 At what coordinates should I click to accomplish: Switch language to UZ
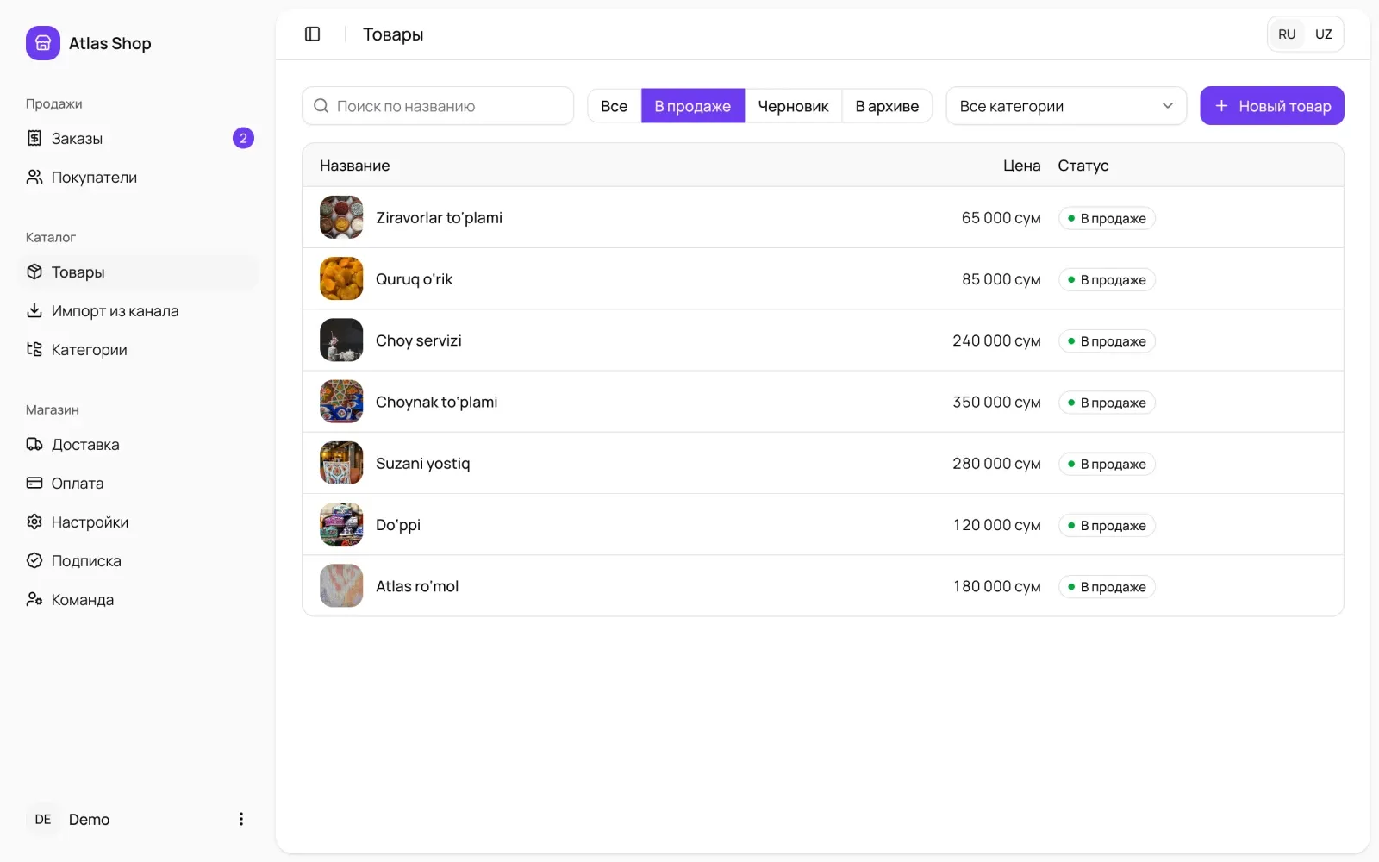pos(1324,34)
